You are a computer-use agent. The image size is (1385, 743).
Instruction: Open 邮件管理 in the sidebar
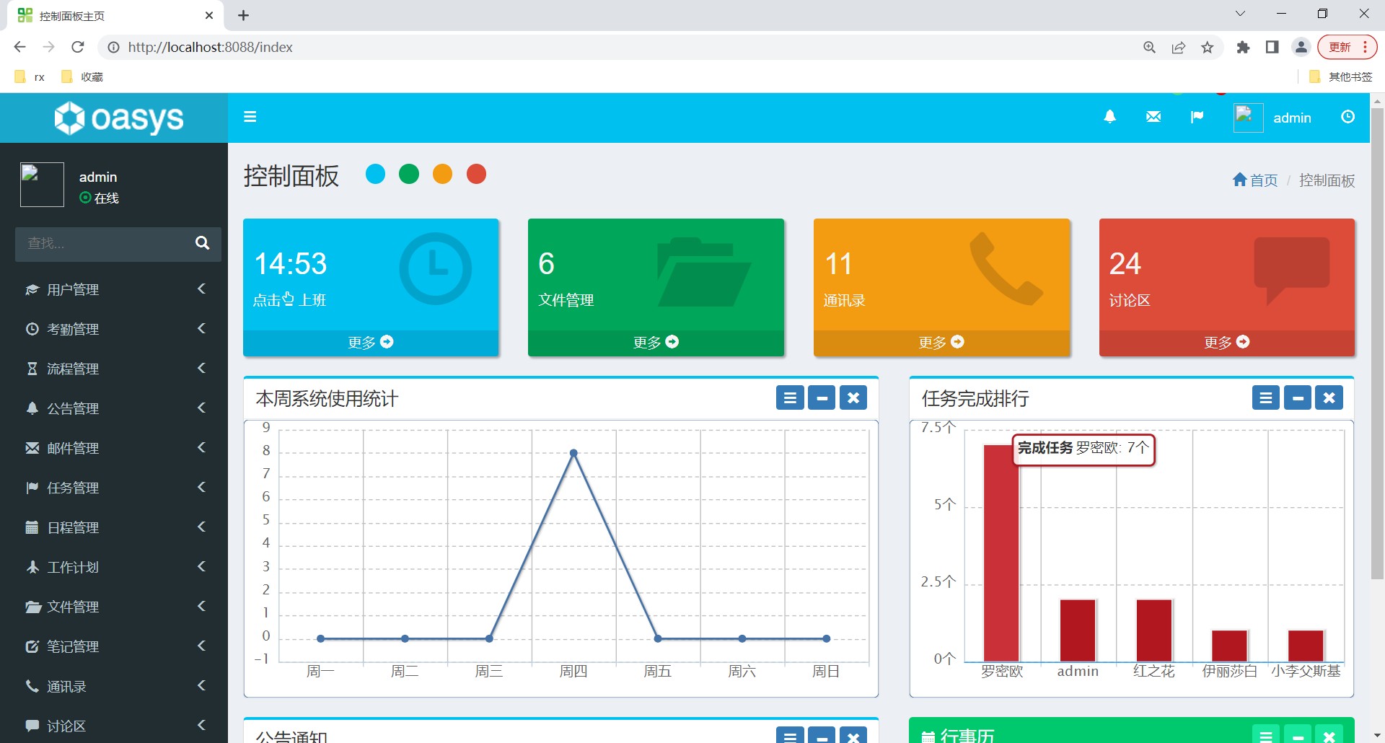pos(114,448)
